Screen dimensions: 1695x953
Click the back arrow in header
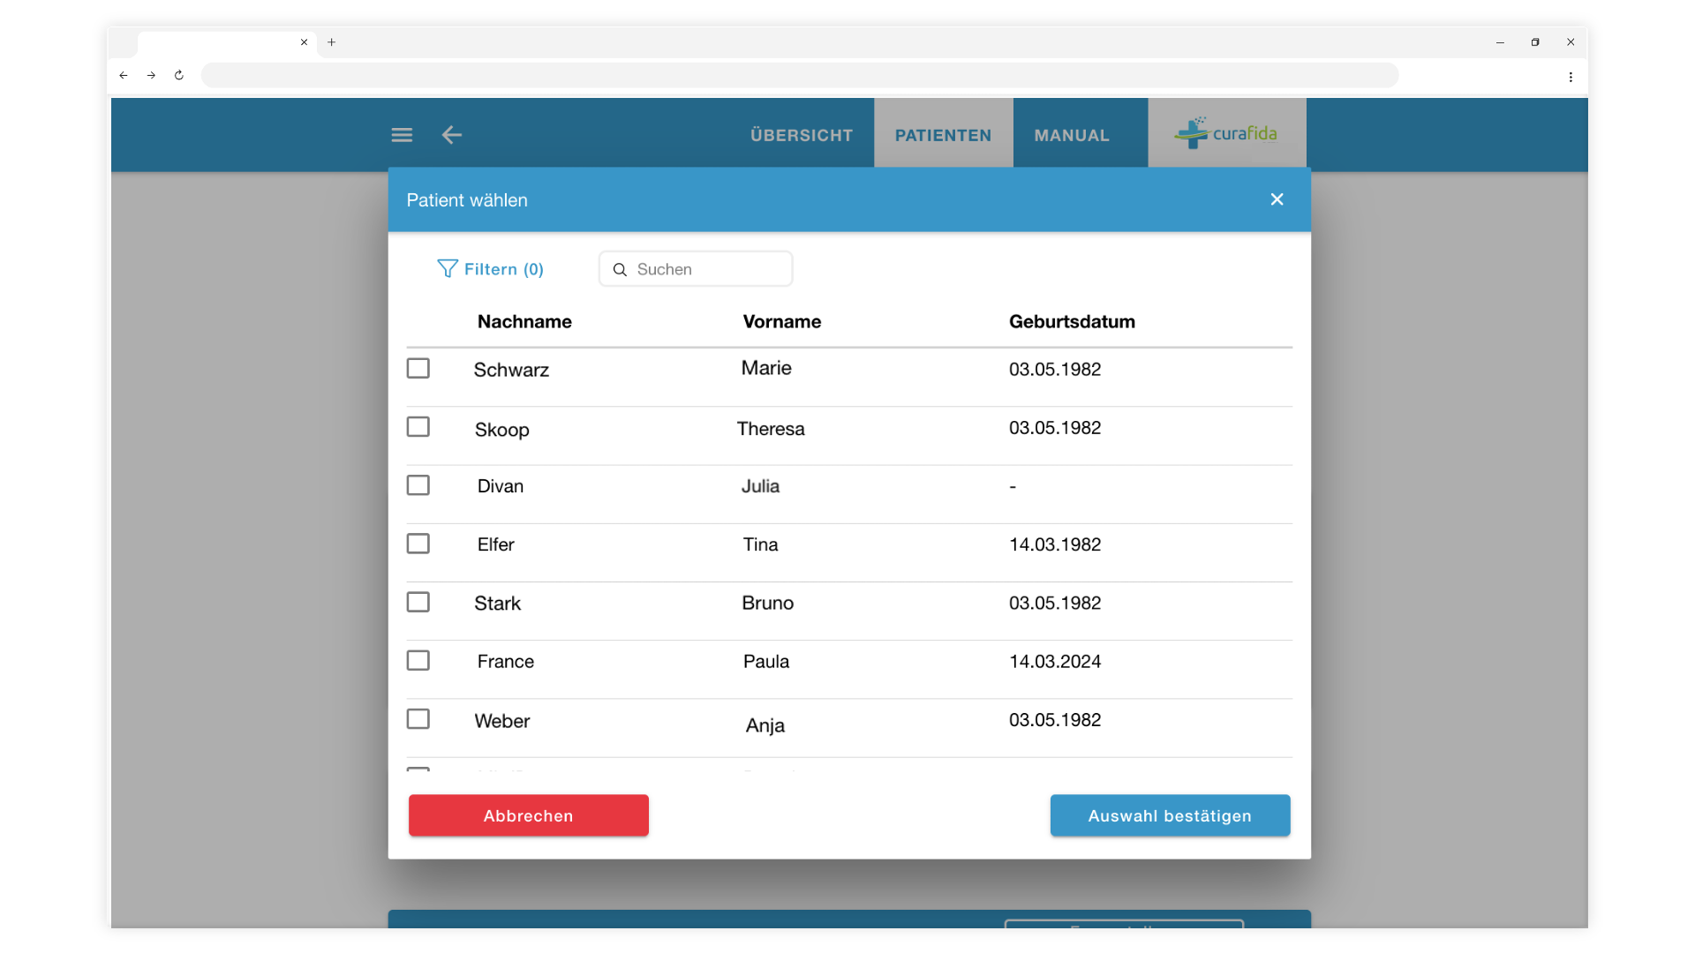pyautogui.click(x=451, y=135)
